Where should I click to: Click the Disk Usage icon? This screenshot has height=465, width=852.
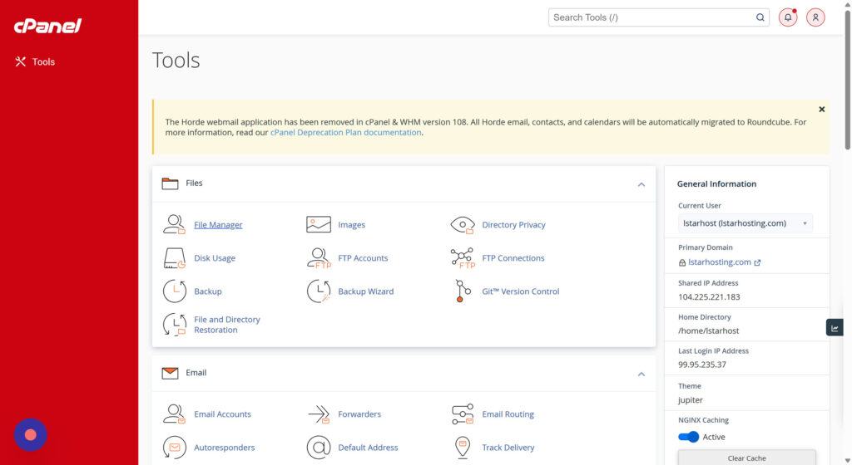[175, 258]
